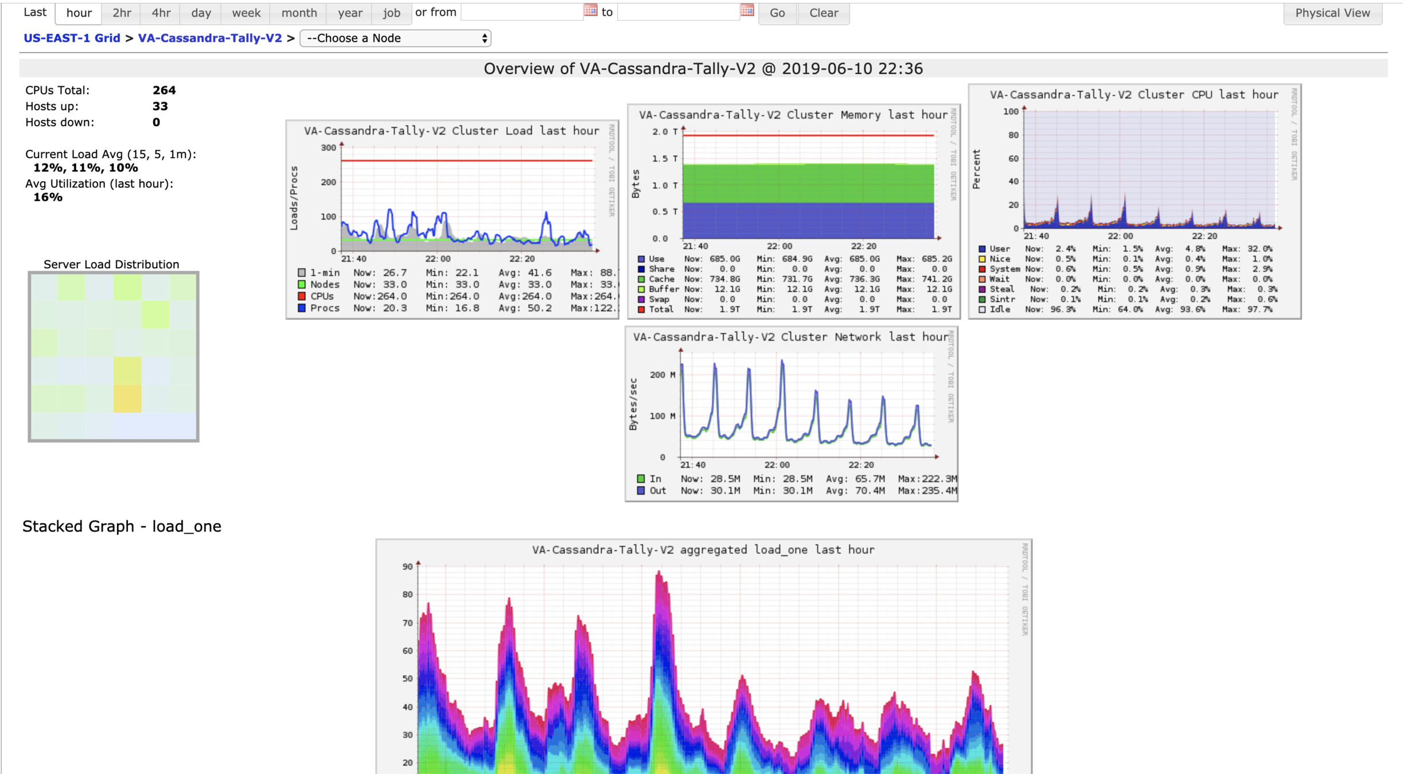Open the Cluster Load graph thumbnail
Image resolution: width=1403 pixels, height=774 pixels.
[452, 219]
